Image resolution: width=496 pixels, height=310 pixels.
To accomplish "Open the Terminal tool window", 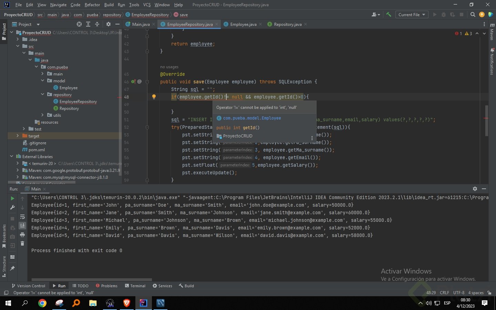I will click(x=135, y=286).
